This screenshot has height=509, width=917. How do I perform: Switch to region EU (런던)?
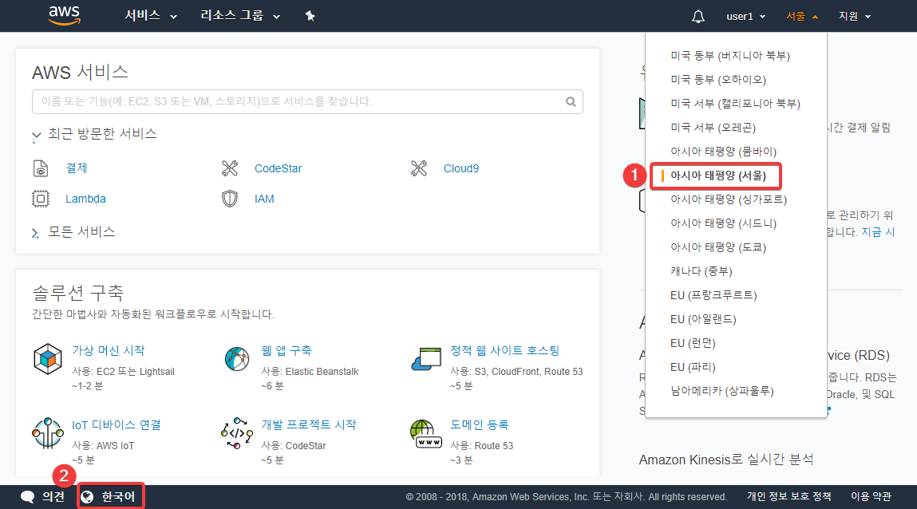(693, 343)
